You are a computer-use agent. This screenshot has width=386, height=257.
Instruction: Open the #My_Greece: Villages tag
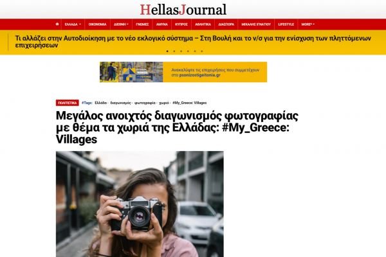[x=189, y=103]
